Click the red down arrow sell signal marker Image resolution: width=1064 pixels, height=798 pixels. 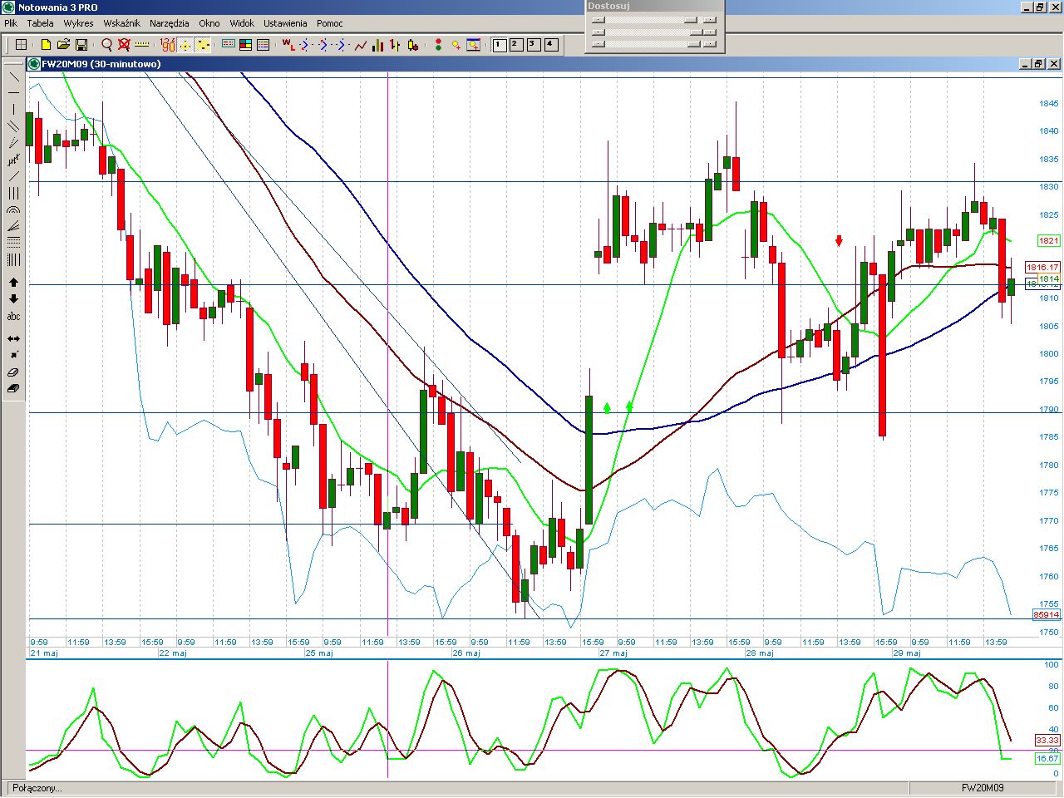tap(840, 241)
